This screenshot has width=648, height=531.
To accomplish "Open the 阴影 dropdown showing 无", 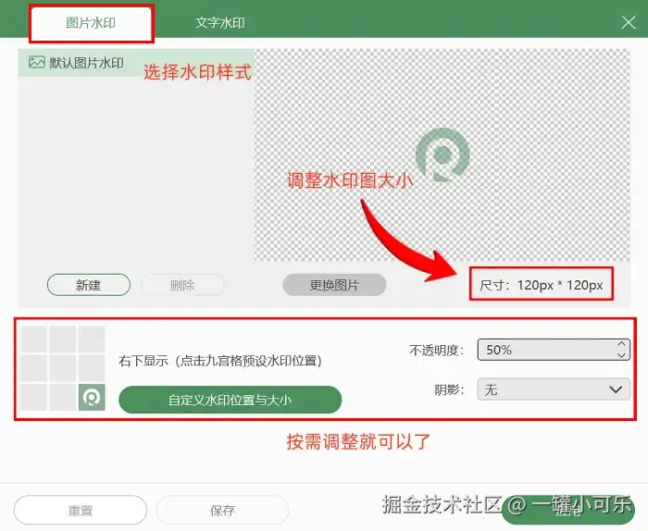I will coord(554,389).
